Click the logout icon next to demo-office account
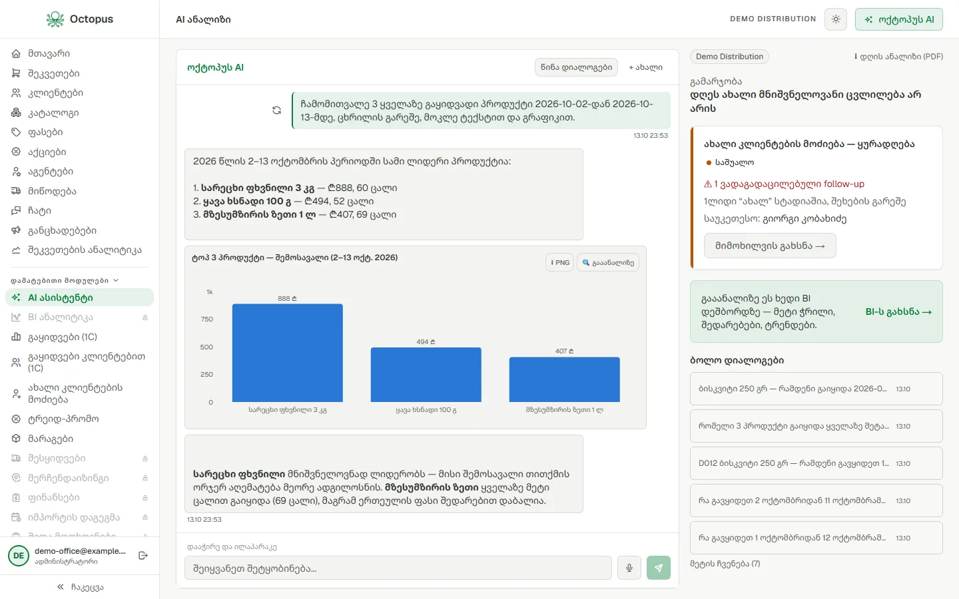 coord(143,556)
